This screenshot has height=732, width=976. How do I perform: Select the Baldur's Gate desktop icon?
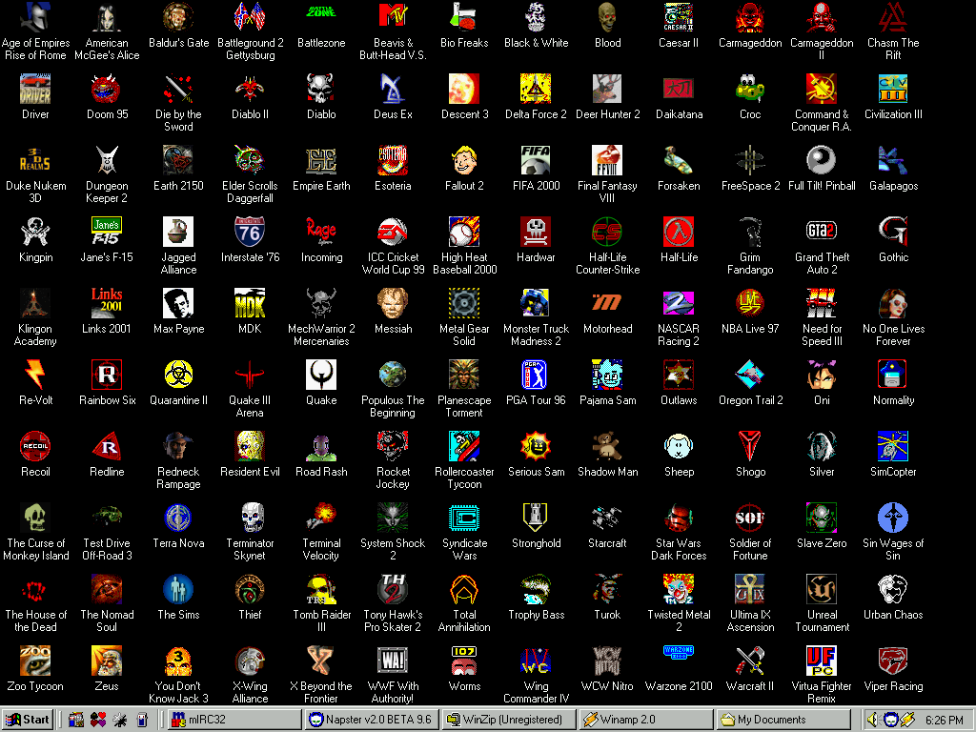178,18
